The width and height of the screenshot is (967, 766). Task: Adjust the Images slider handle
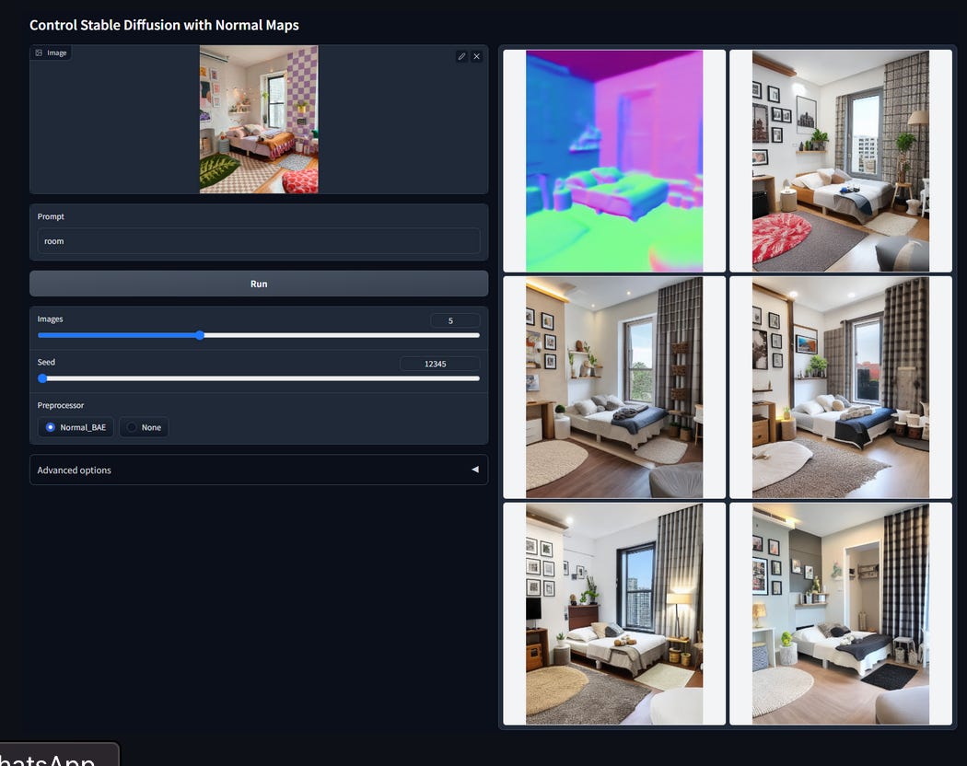200,335
